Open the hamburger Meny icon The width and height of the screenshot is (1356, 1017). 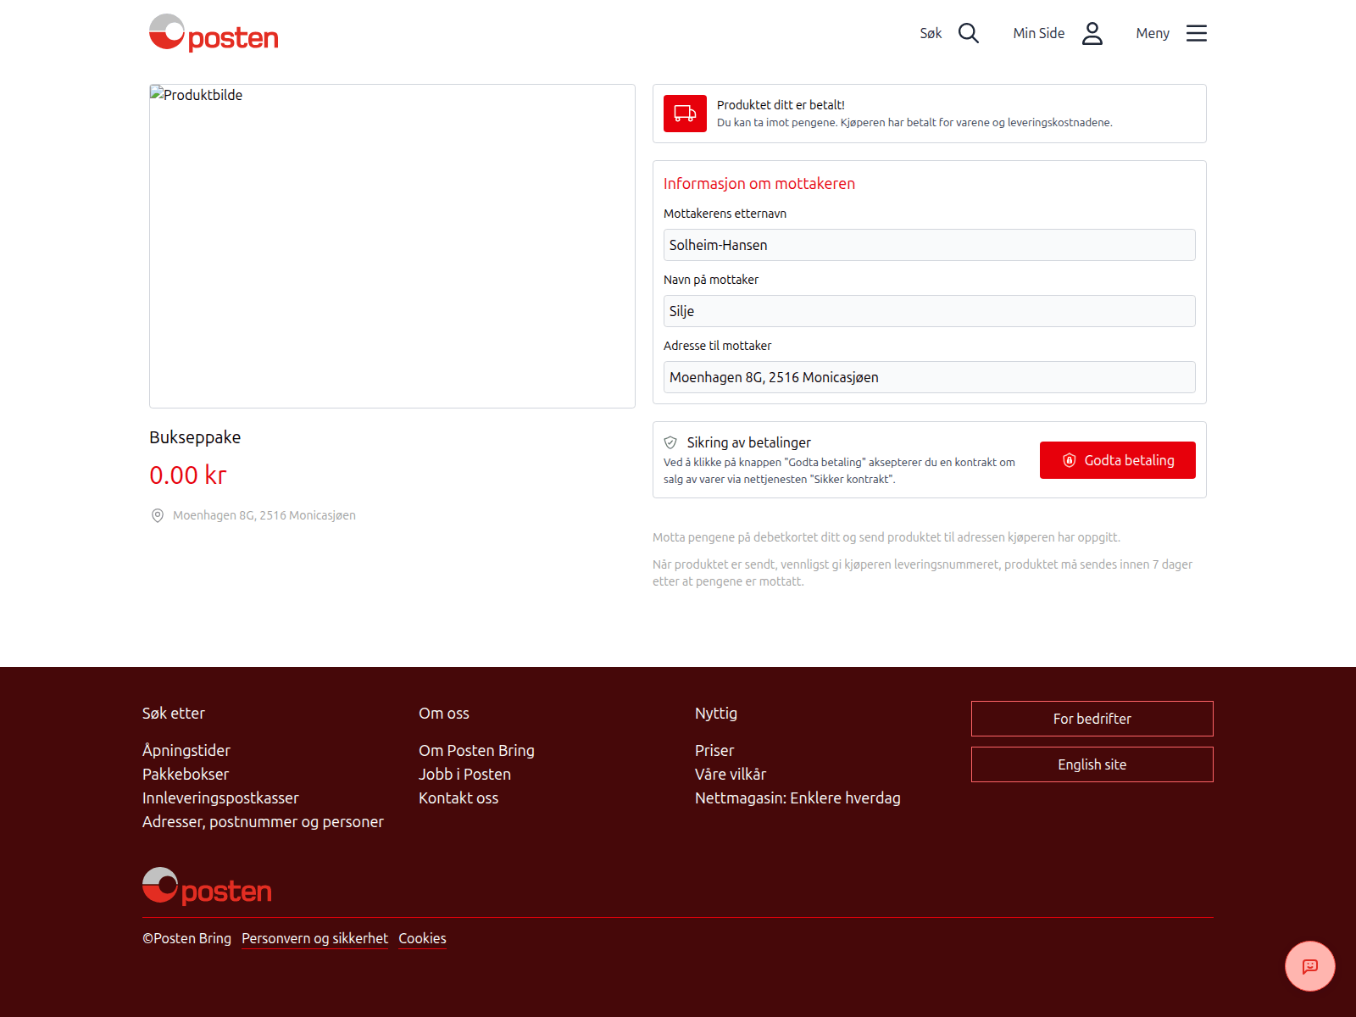(x=1197, y=33)
